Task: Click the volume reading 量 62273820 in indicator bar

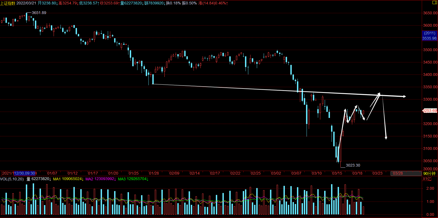Action: click(x=39, y=179)
